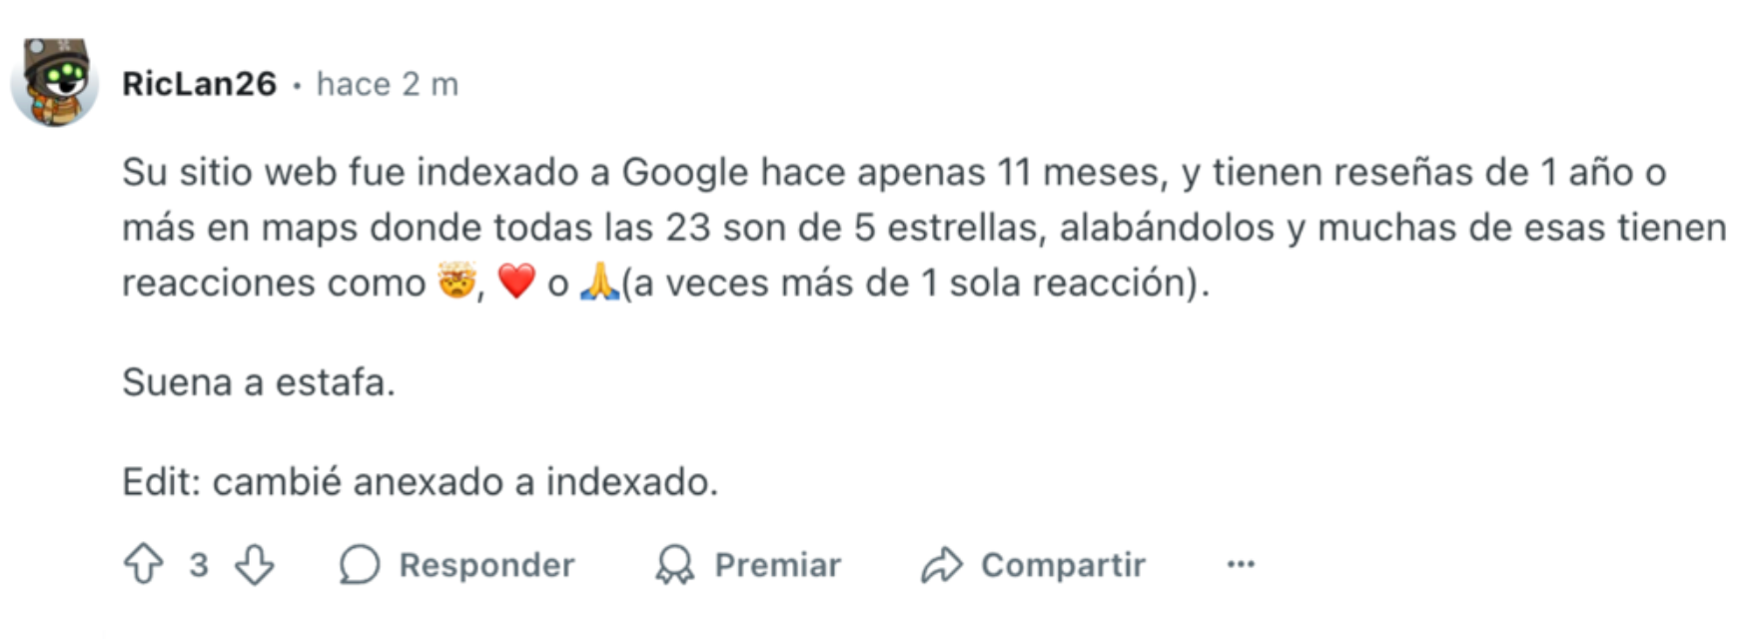The height and width of the screenshot is (639, 1758).
Task: Click the Responder speech bubble icon
Action: pos(360,564)
